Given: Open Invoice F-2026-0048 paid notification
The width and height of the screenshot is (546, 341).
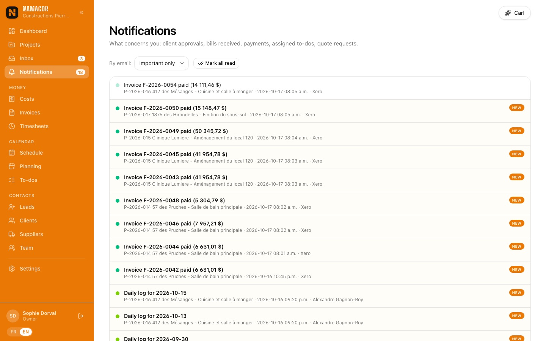Looking at the screenshot, I should [x=320, y=203].
